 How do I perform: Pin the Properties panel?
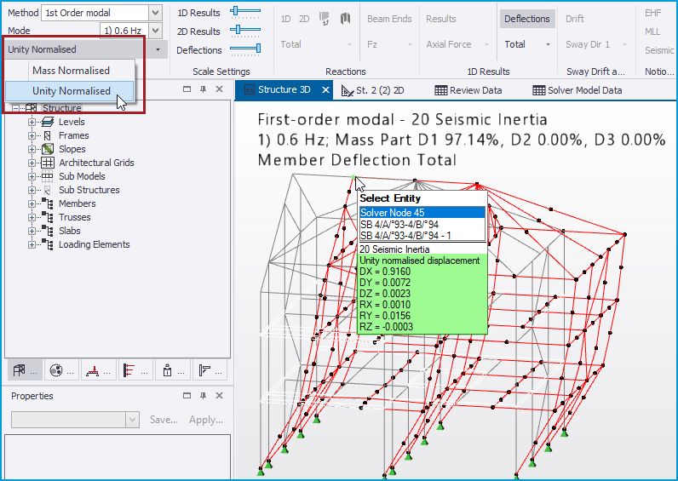click(x=203, y=396)
